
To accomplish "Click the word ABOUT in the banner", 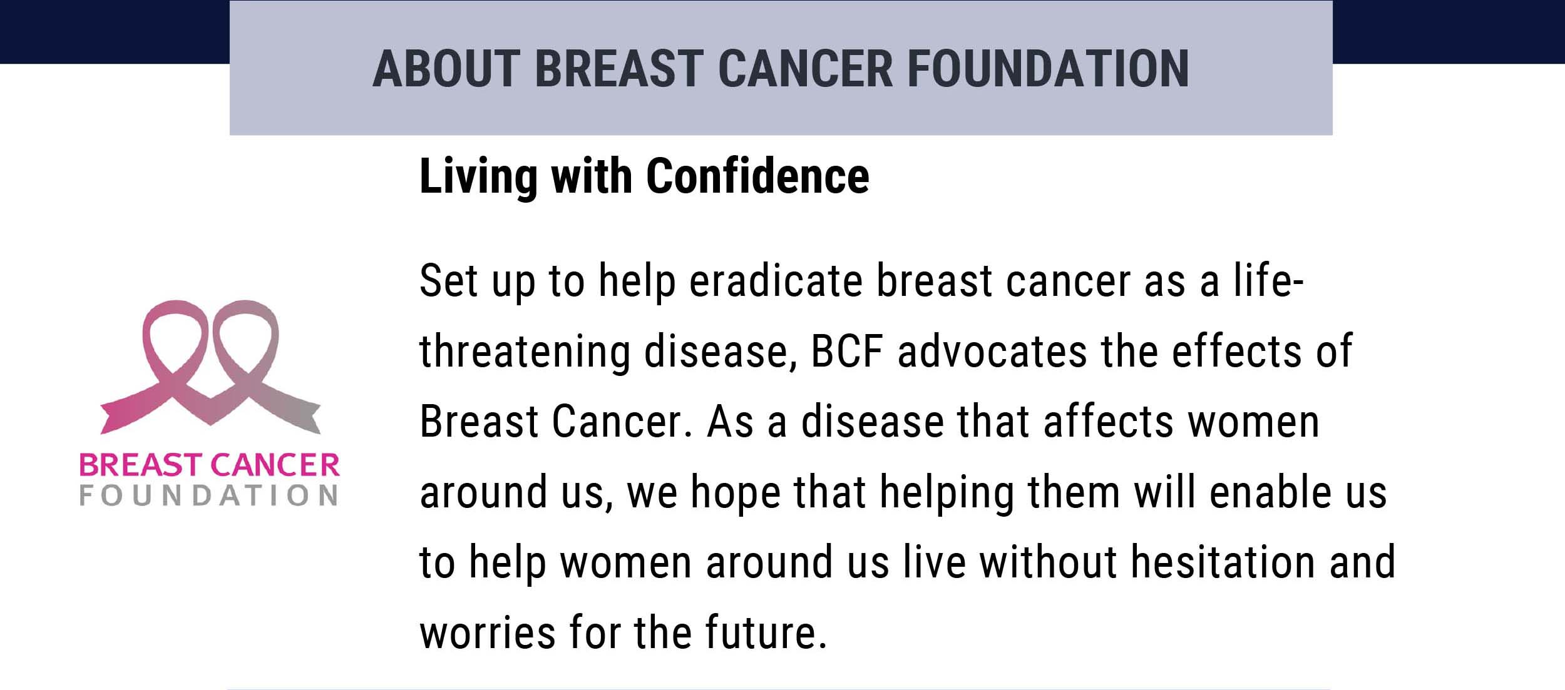I will [446, 68].
